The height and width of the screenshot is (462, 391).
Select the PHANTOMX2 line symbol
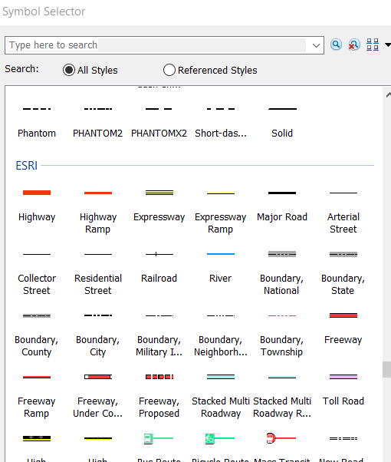tap(159, 122)
